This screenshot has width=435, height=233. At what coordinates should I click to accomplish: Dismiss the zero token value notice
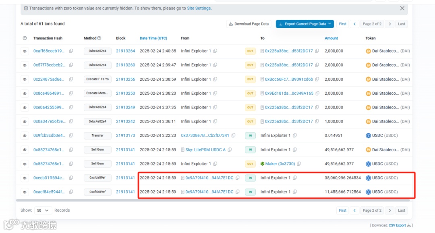[402, 8]
